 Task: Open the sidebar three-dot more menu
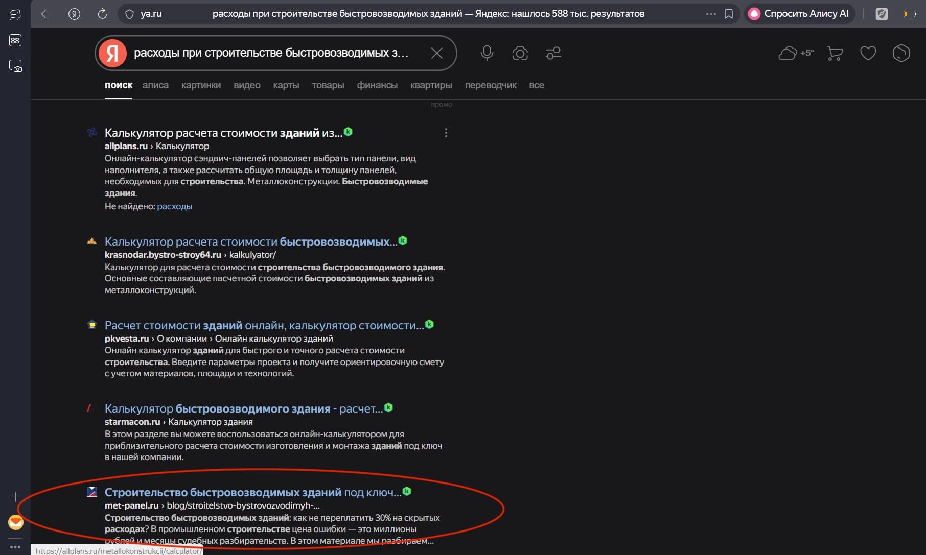[x=15, y=547]
